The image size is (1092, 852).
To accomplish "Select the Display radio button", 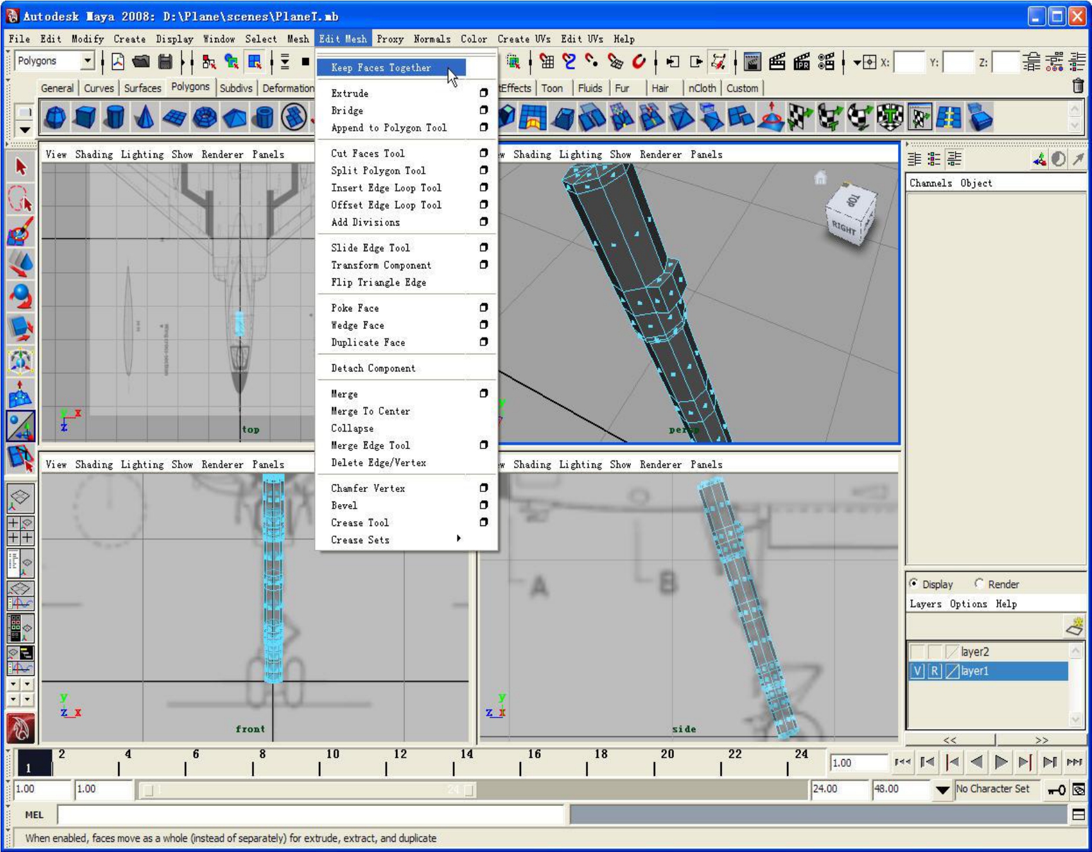I will coord(913,584).
